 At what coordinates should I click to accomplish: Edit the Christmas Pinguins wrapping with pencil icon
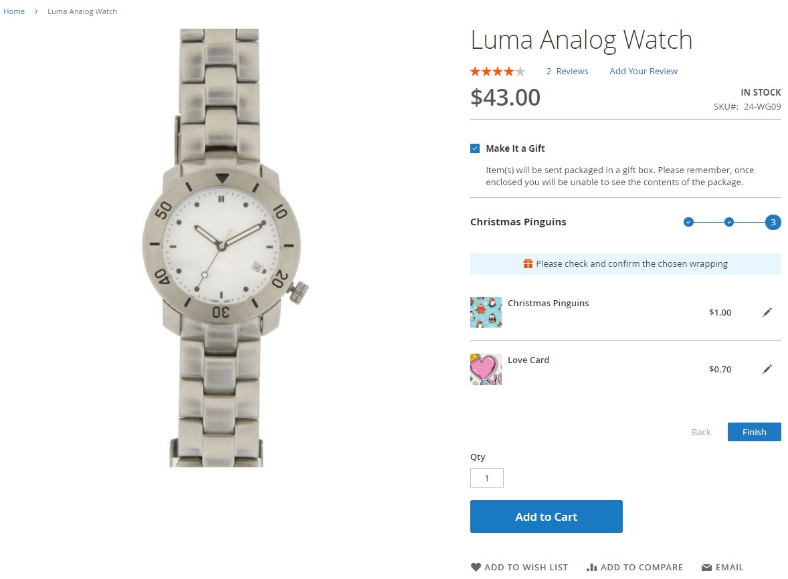(x=767, y=312)
